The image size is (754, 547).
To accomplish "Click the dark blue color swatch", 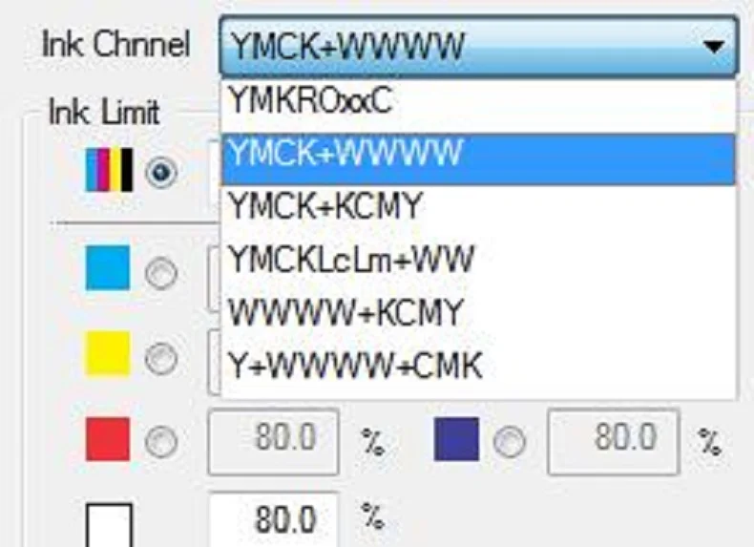I will tap(456, 439).
